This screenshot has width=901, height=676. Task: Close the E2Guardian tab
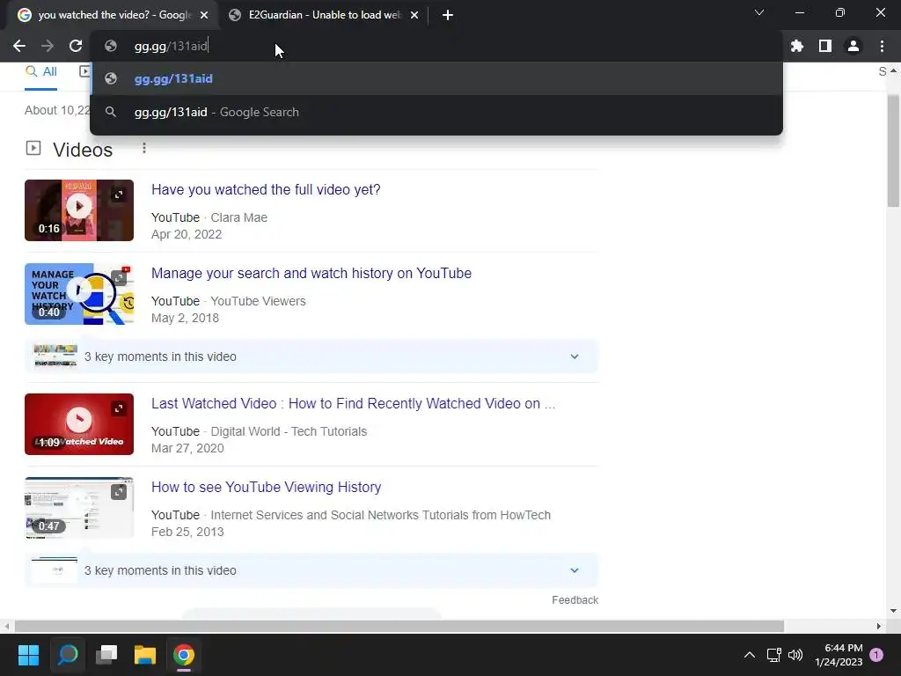coord(414,15)
